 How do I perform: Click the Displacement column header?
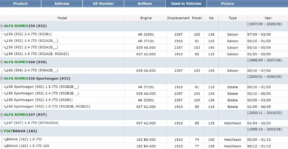(178, 18)
